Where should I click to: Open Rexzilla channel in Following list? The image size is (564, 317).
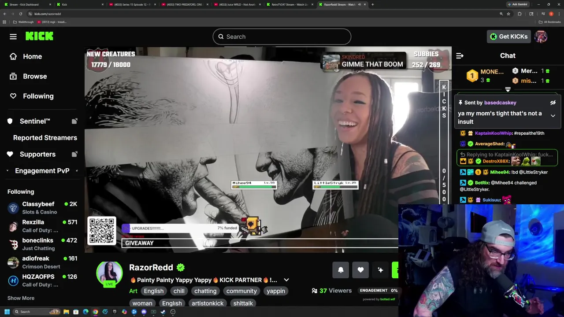(42, 226)
